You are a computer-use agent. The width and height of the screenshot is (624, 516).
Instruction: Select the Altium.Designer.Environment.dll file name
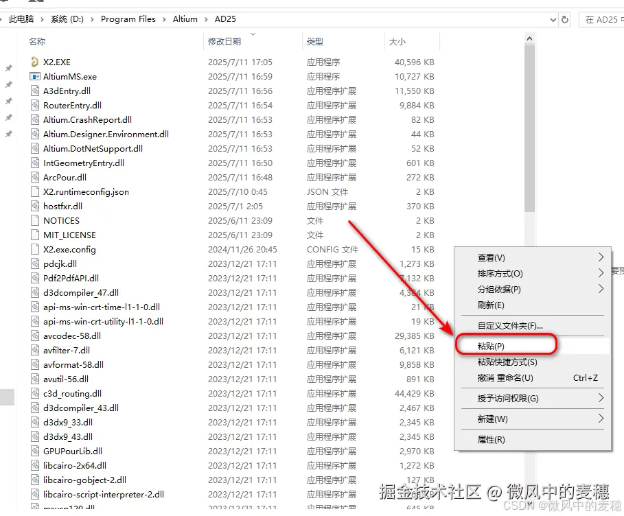click(106, 134)
